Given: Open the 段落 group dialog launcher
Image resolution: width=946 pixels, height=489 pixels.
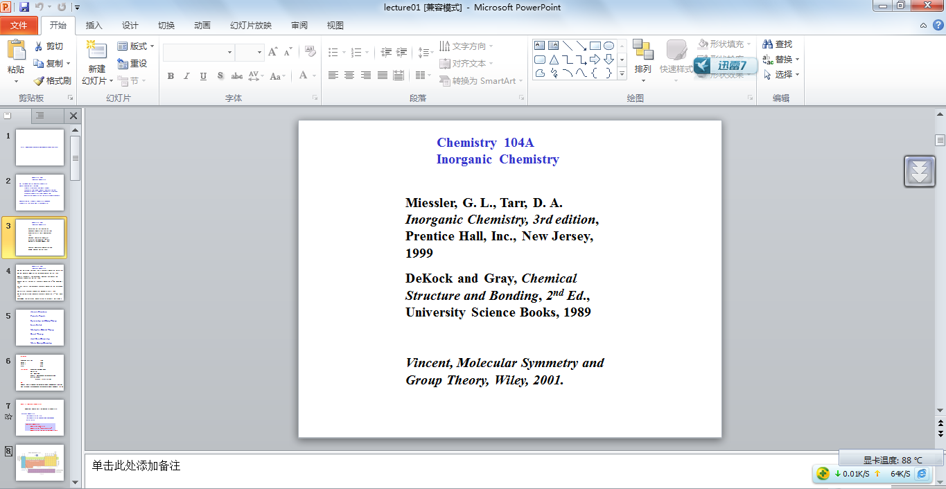Looking at the screenshot, I should click(x=521, y=98).
